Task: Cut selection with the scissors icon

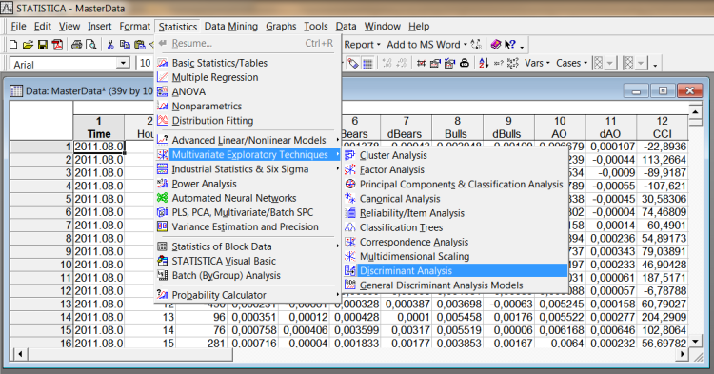Action: 110,44
